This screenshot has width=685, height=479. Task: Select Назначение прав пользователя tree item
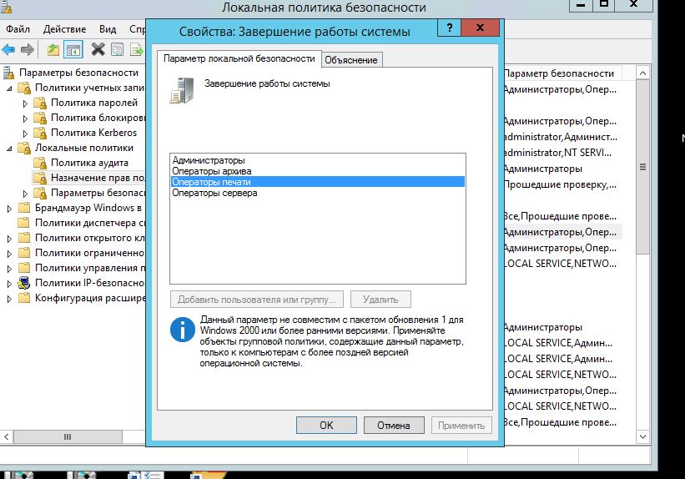coord(98,178)
